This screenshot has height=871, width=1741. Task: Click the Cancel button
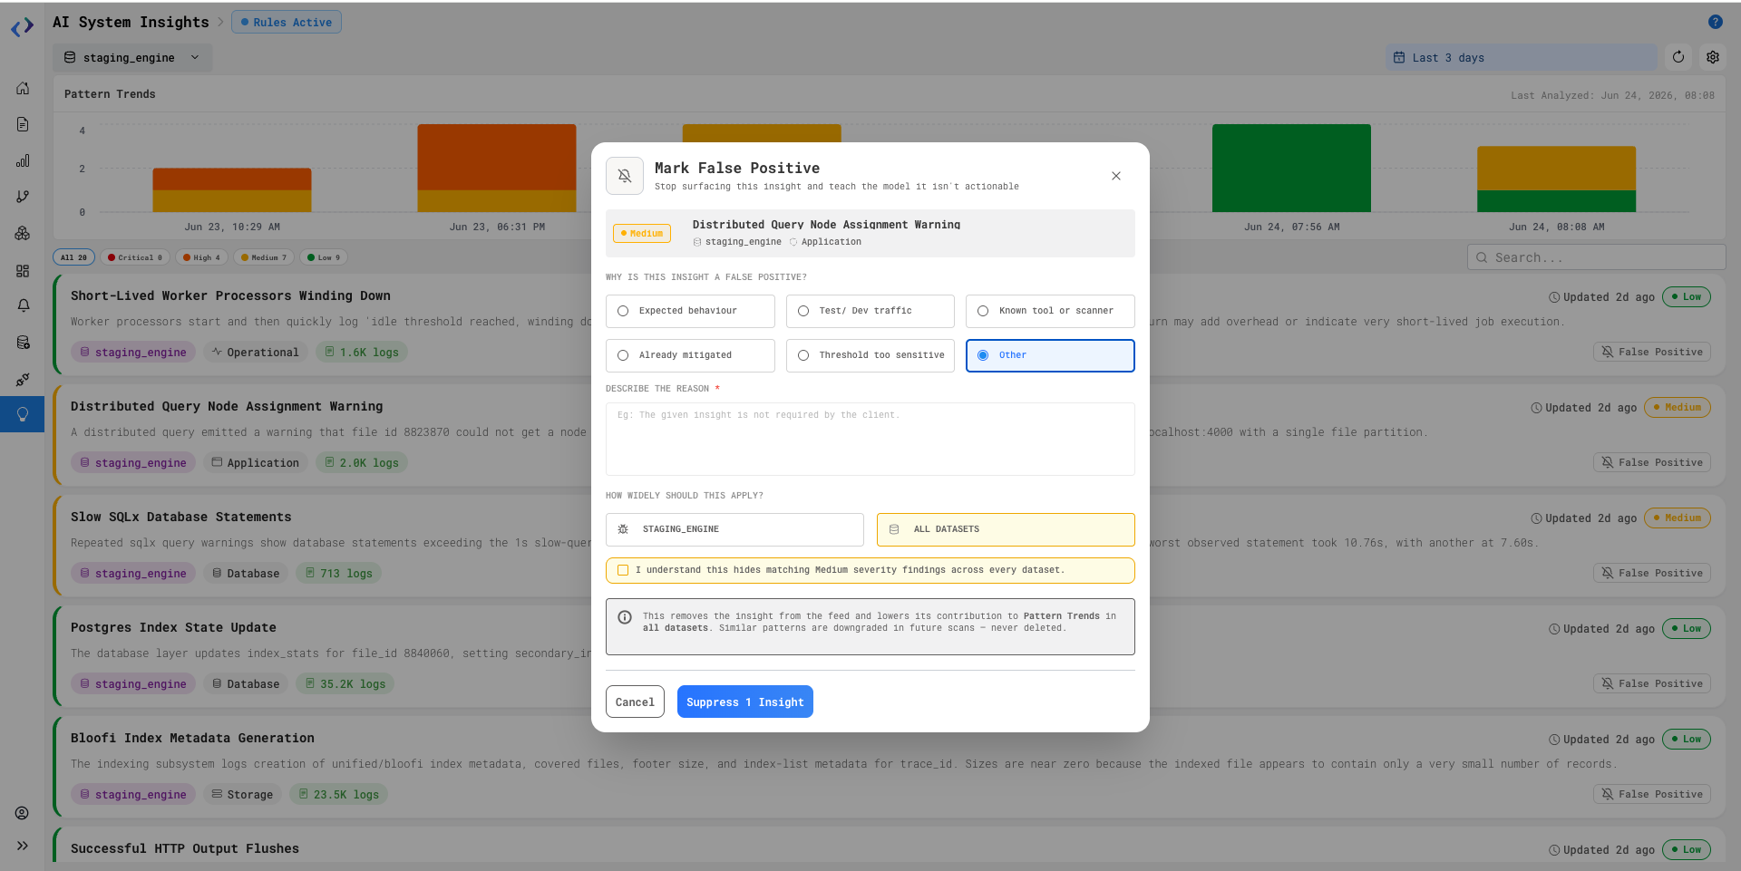(635, 702)
